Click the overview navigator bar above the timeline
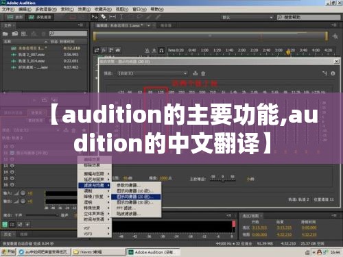The height and width of the screenshot is (257, 343). (x=211, y=36)
